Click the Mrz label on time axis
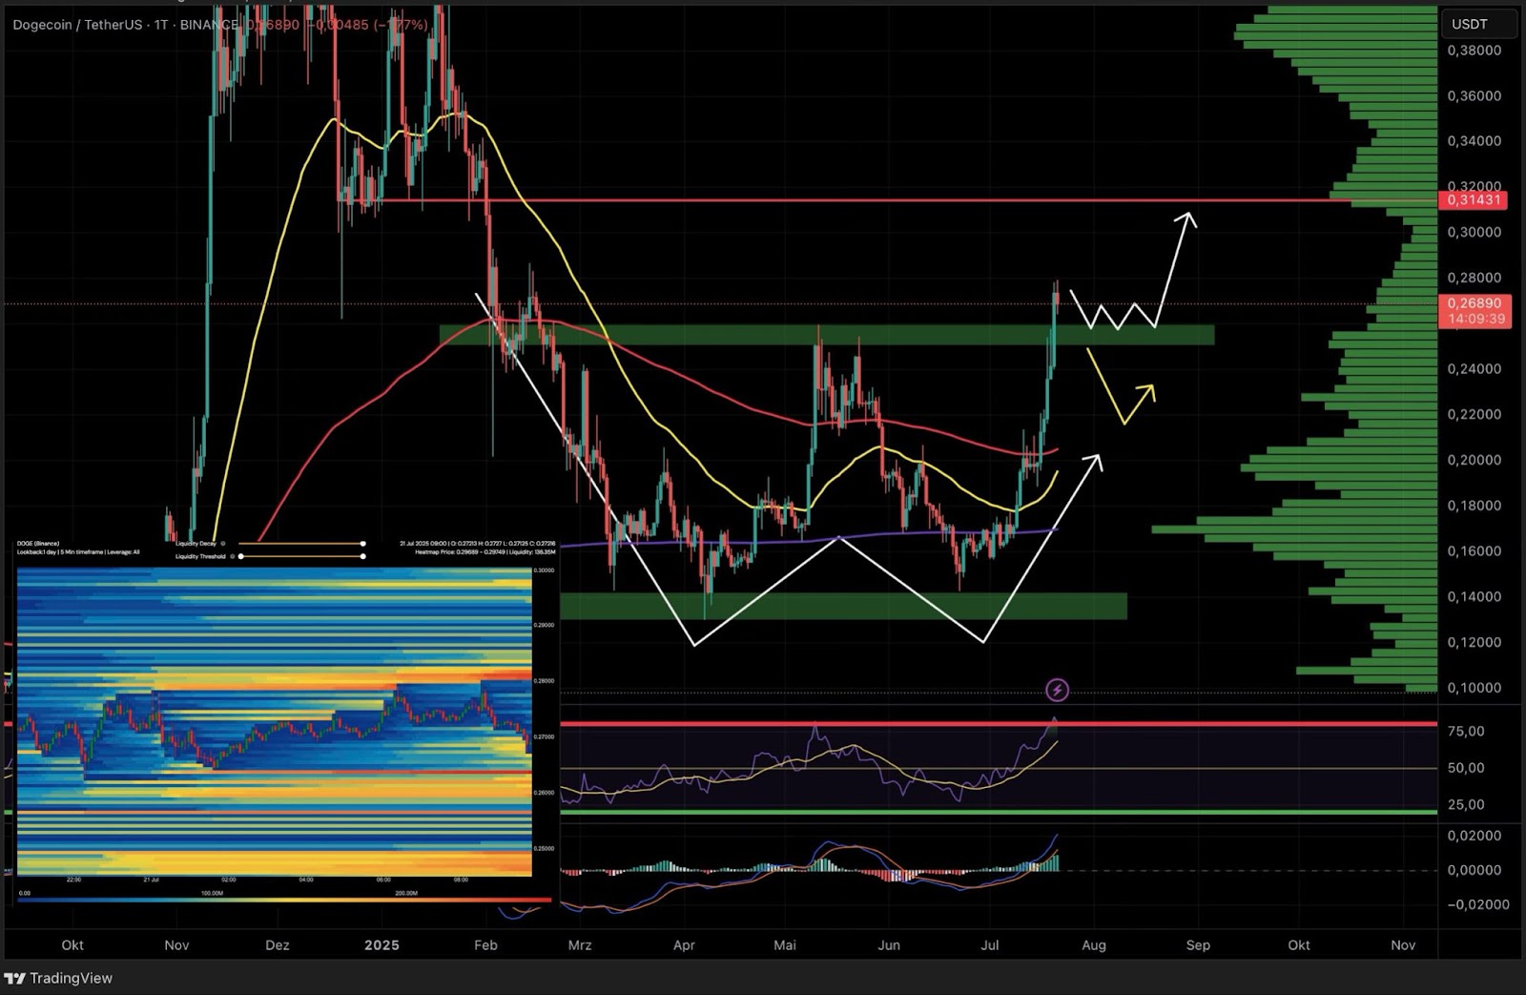The width and height of the screenshot is (1526, 995). [580, 945]
